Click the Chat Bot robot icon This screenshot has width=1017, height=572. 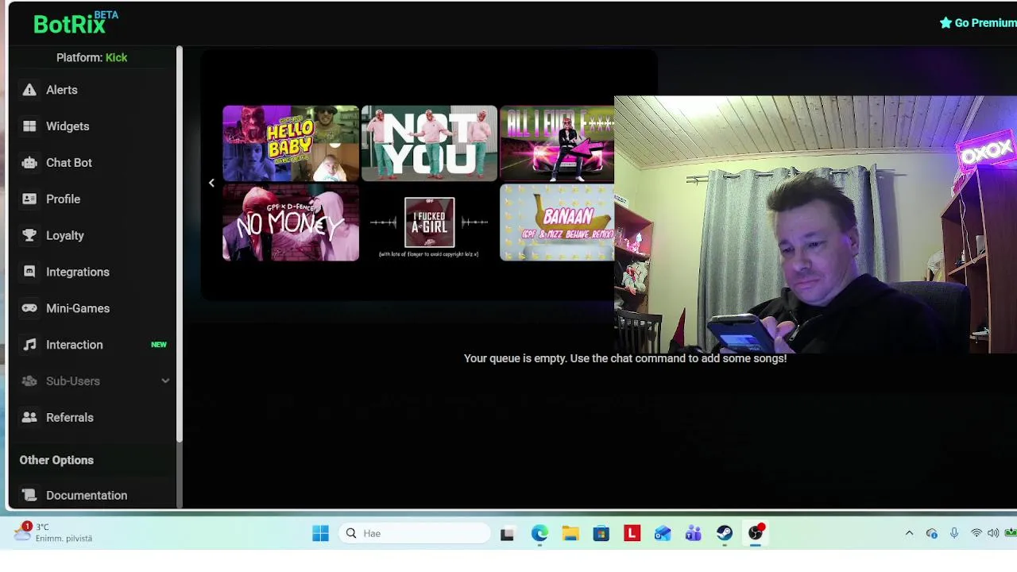29,163
